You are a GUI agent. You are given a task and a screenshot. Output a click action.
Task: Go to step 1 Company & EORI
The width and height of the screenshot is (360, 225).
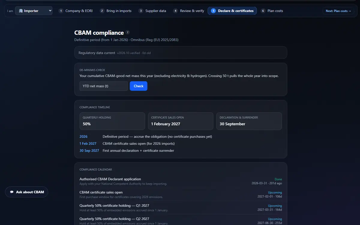(76, 11)
